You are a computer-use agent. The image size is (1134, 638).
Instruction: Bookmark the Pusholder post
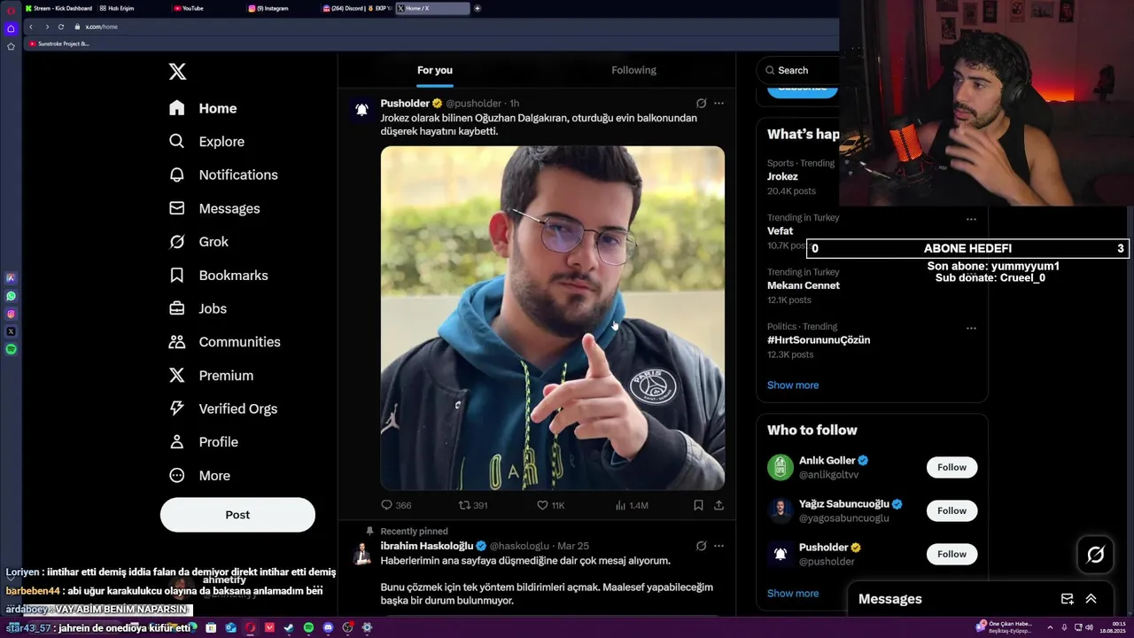(698, 505)
